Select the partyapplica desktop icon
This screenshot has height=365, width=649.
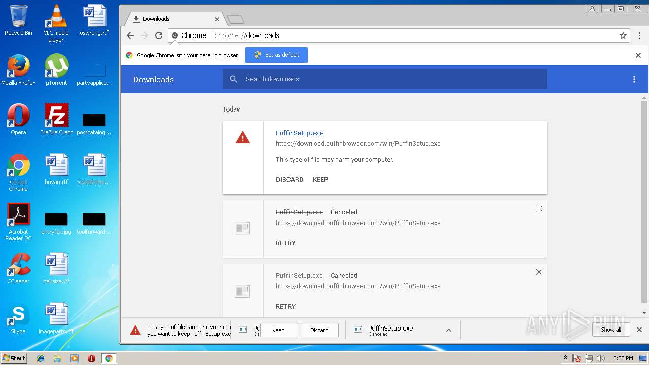click(94, 74)
